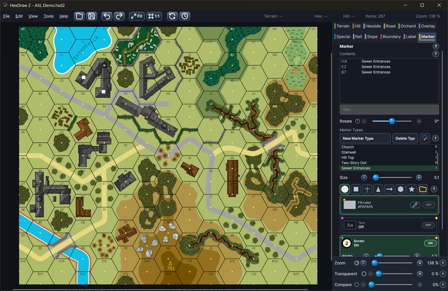448x291 pixels.
Task: Select the Stairwell marker type
Action: pyautogui.click(x=389, y=152)
